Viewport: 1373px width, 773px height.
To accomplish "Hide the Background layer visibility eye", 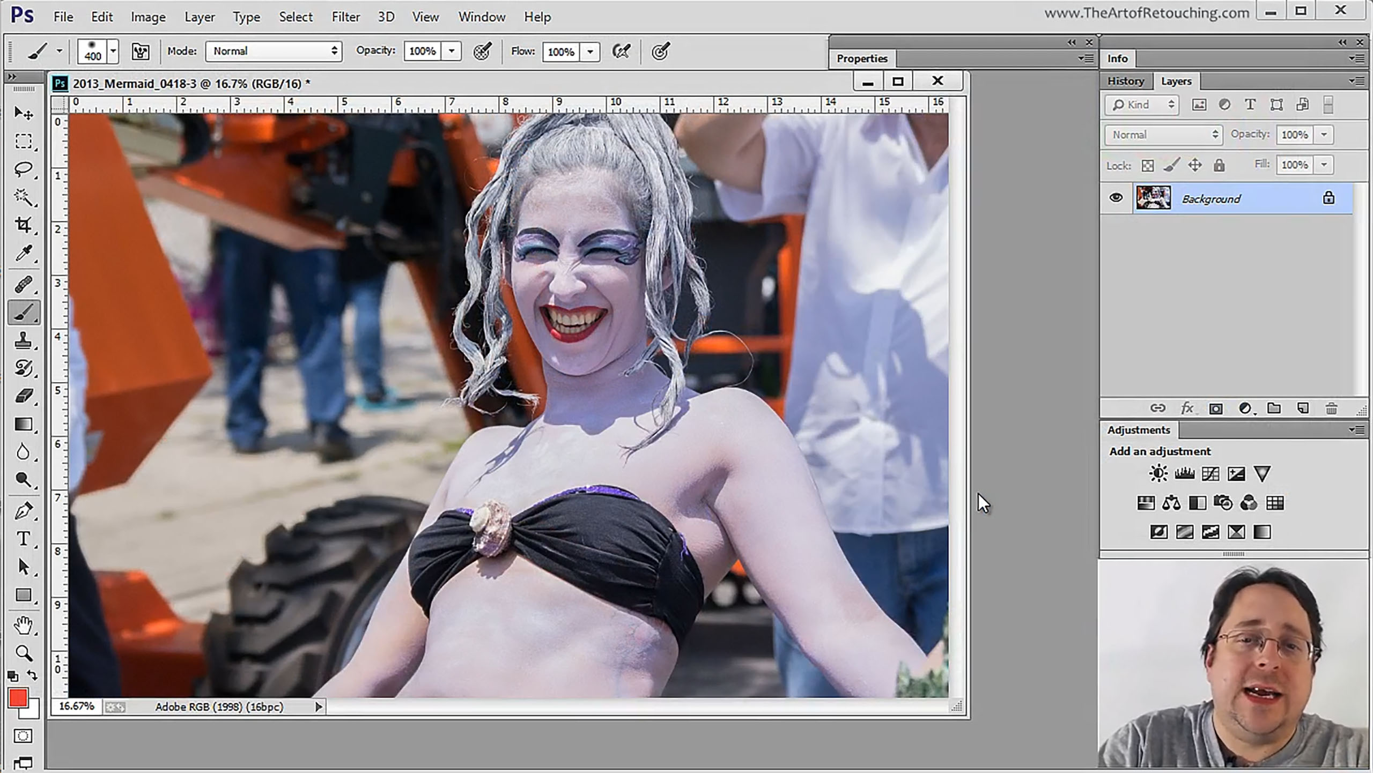I will coord(1116,198).
